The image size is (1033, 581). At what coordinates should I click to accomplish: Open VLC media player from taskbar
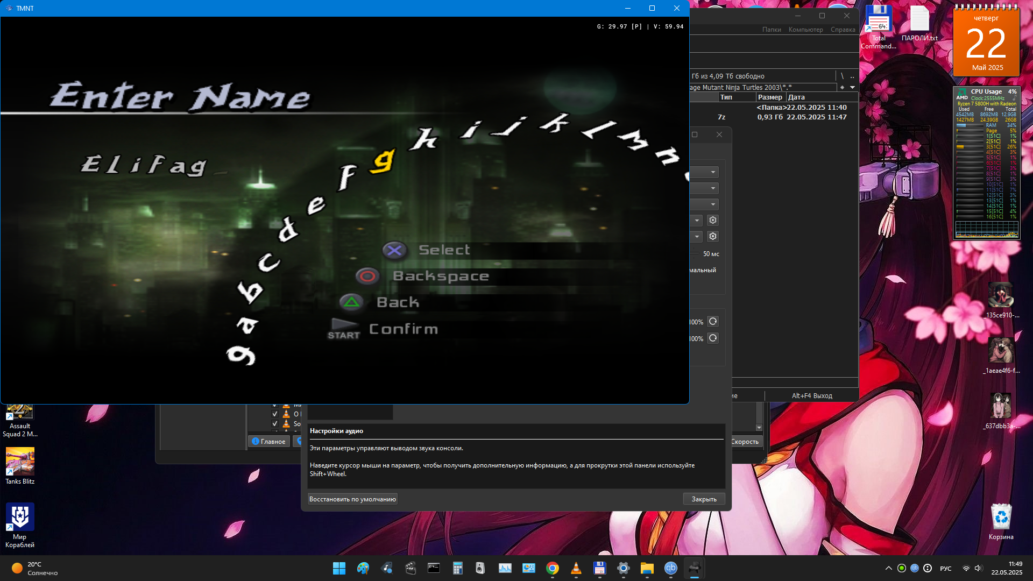click(x=576, y=568)
